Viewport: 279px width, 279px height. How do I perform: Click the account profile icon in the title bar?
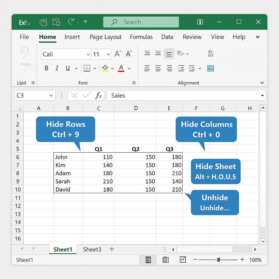click(200, 22)
